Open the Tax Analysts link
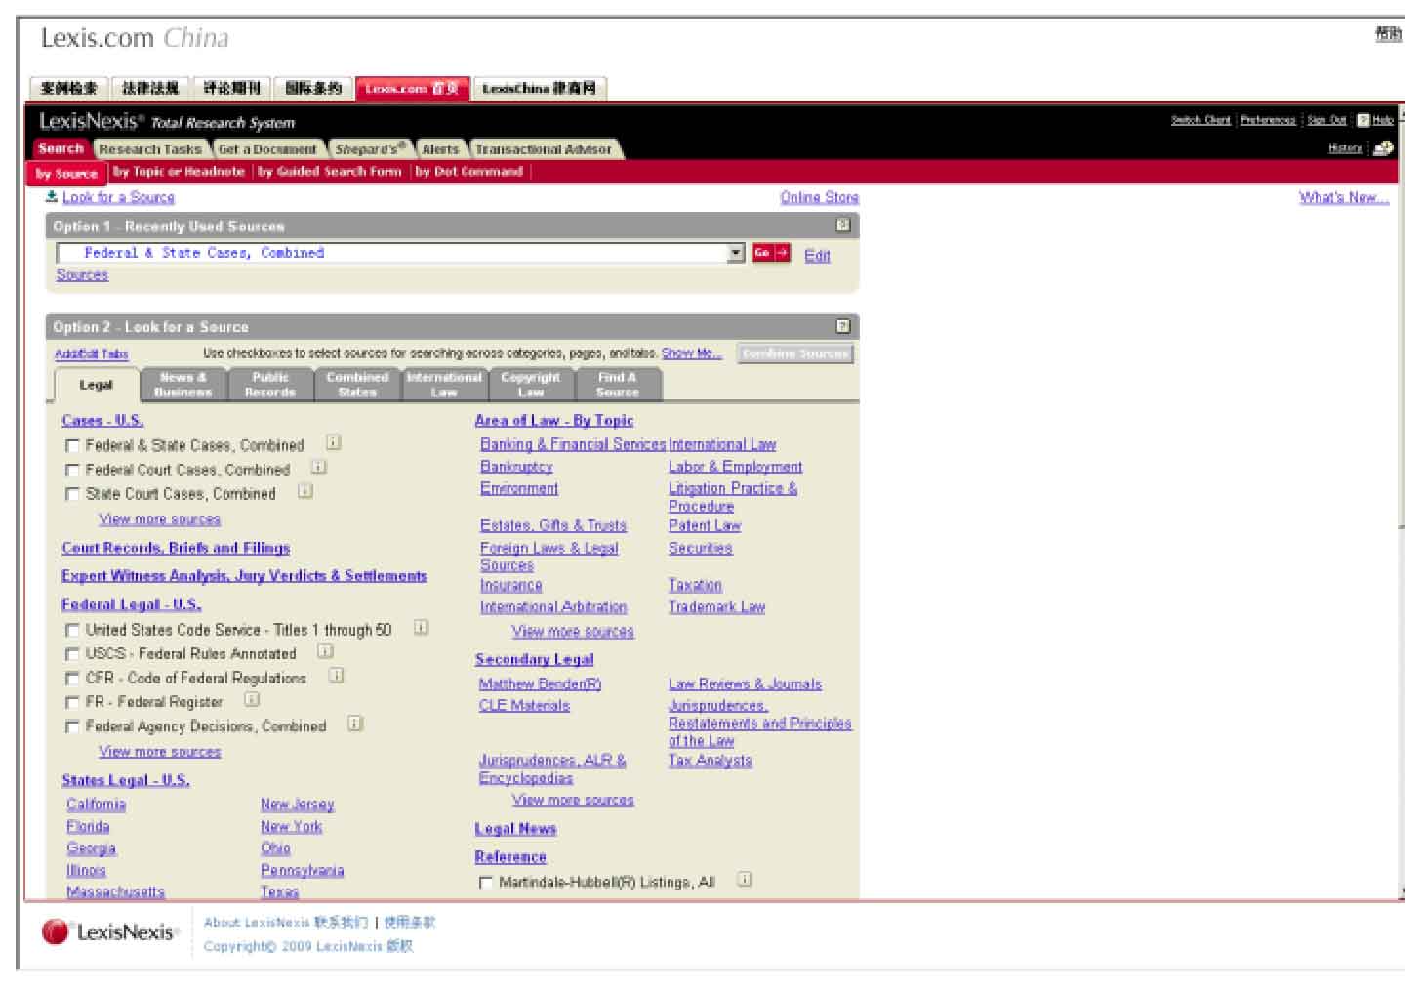Viewport: 1423px width, 993px height. pos(710,761)
